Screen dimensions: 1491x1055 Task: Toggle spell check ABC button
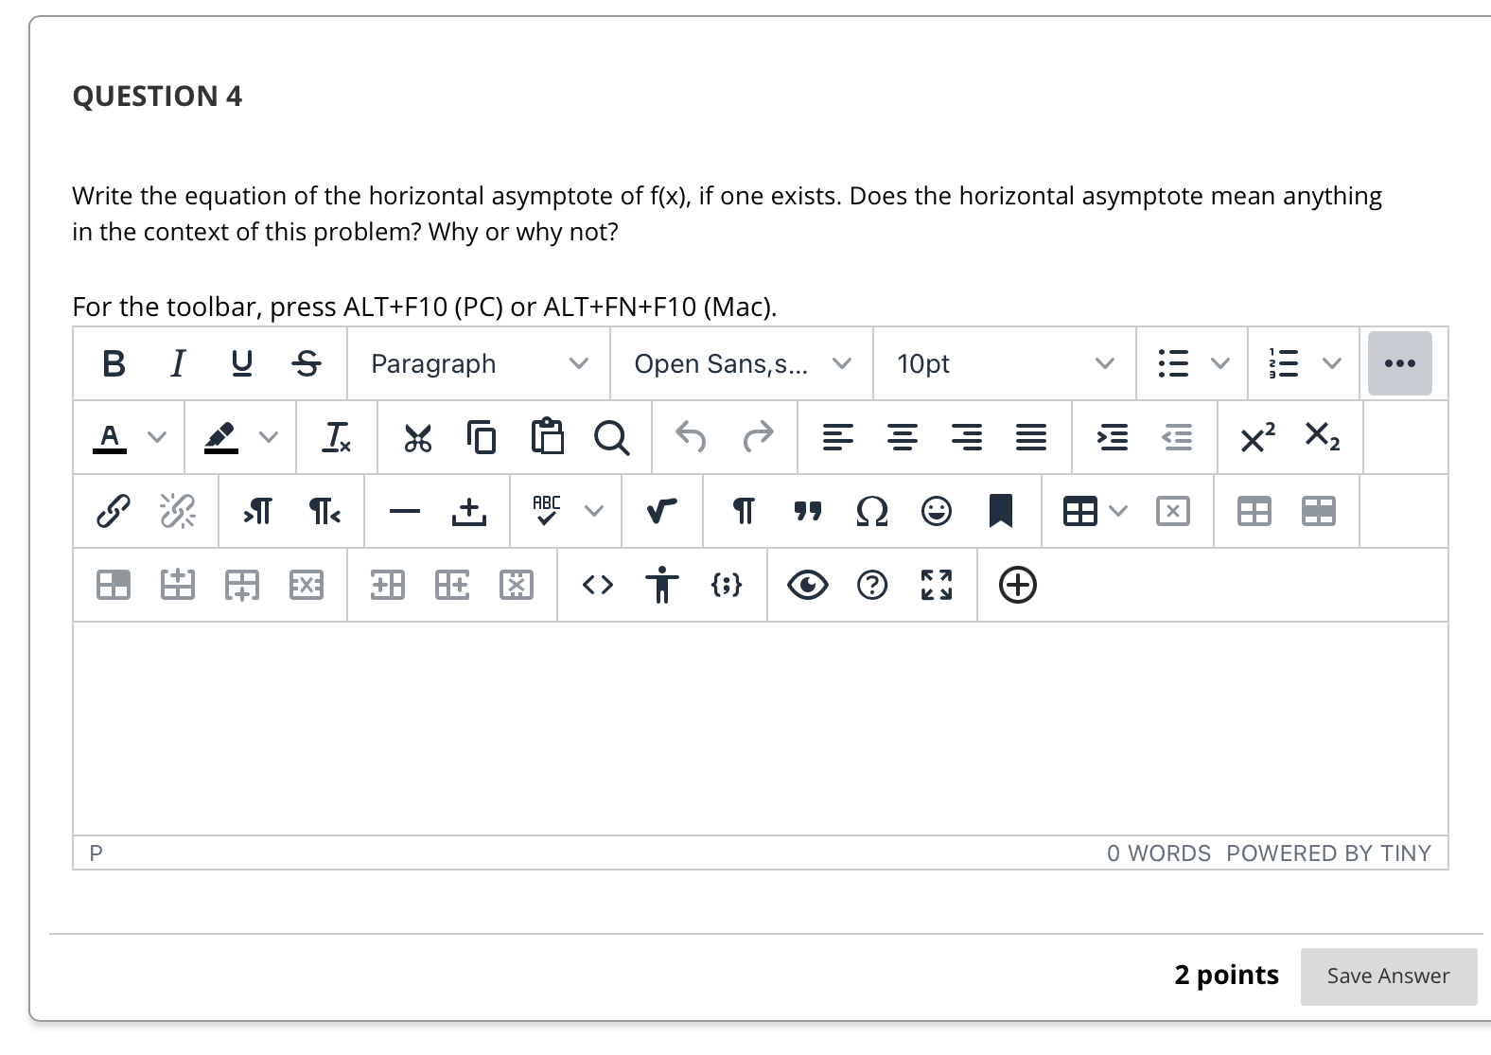[547, 511]
